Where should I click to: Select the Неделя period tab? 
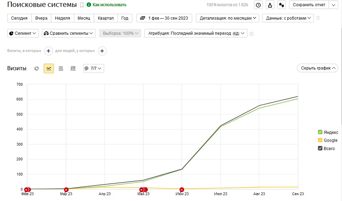62,18
